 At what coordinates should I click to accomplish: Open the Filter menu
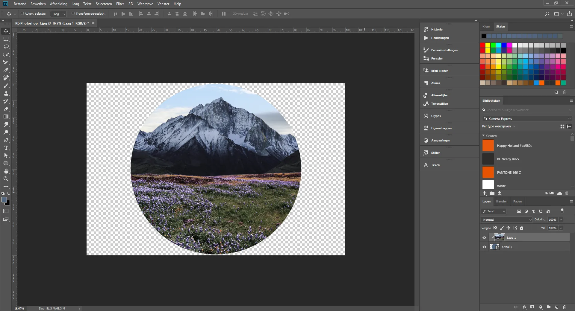point(120,4)
